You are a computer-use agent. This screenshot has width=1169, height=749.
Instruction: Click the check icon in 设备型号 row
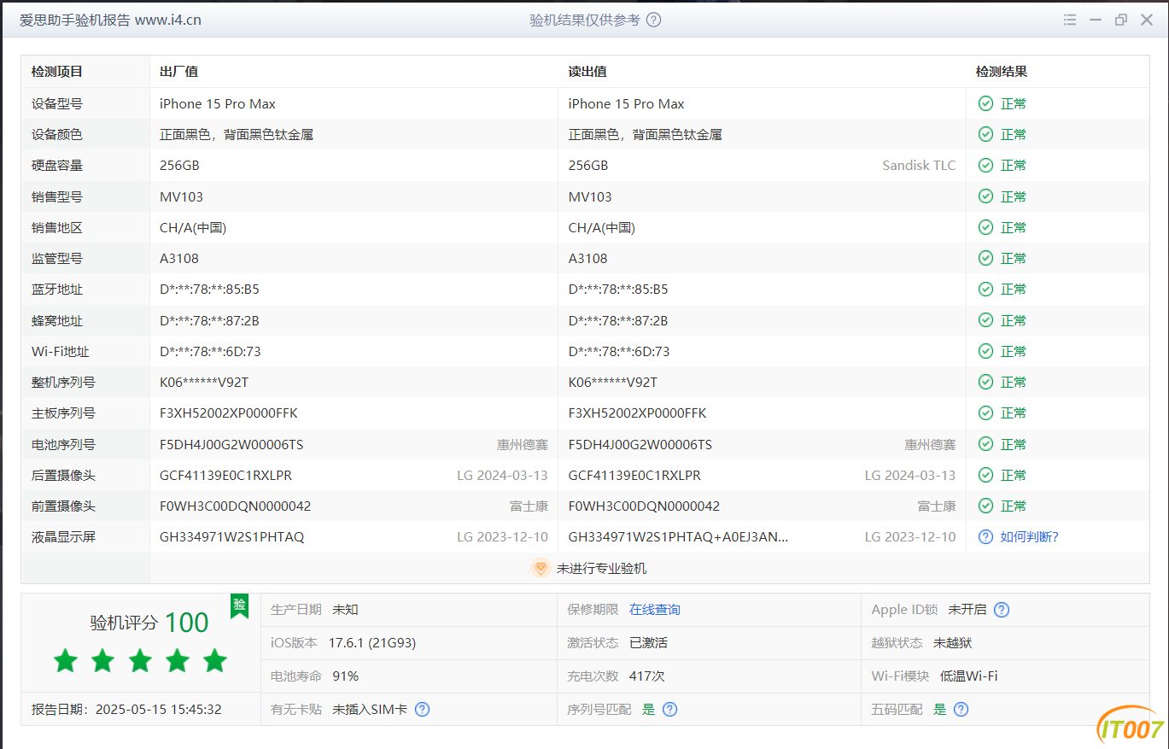coord(985,104)
